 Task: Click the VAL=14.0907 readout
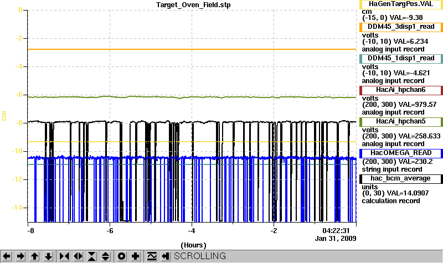pos(408,193)
